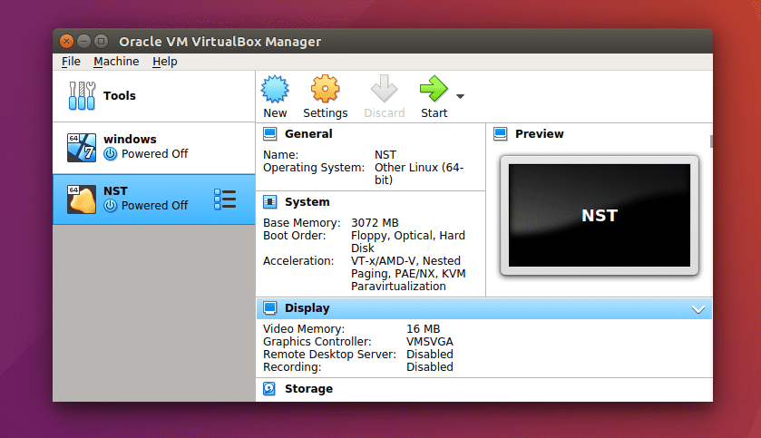
Task: Click the NST VM orange icon
Action: [82, 200]
